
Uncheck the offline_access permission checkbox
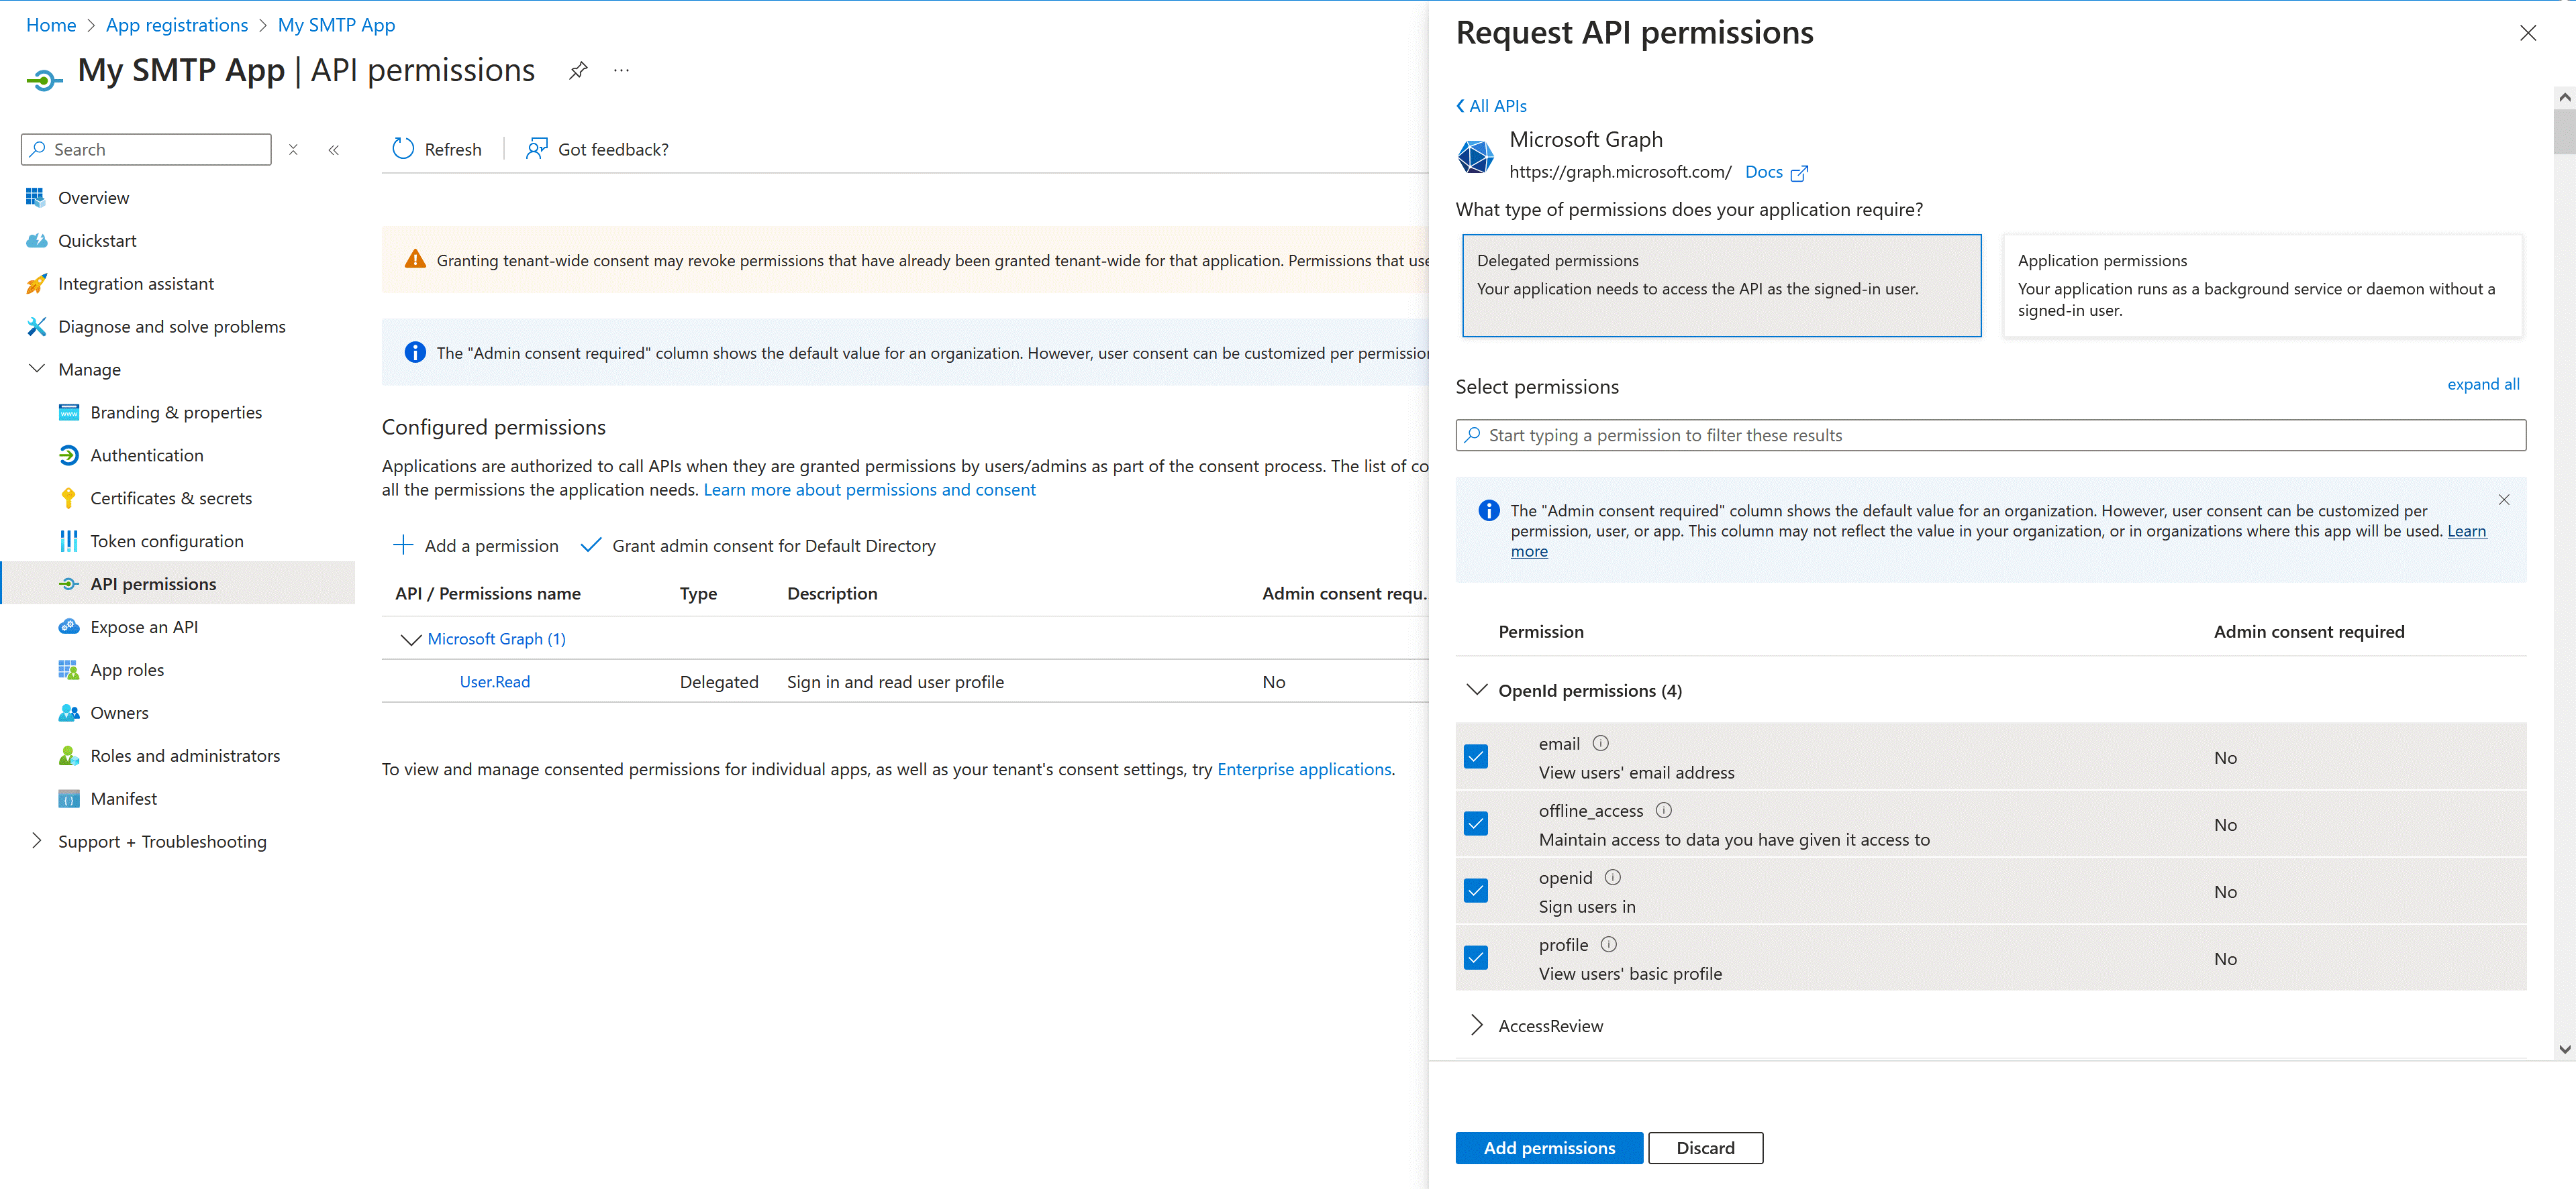[1475, 824]
